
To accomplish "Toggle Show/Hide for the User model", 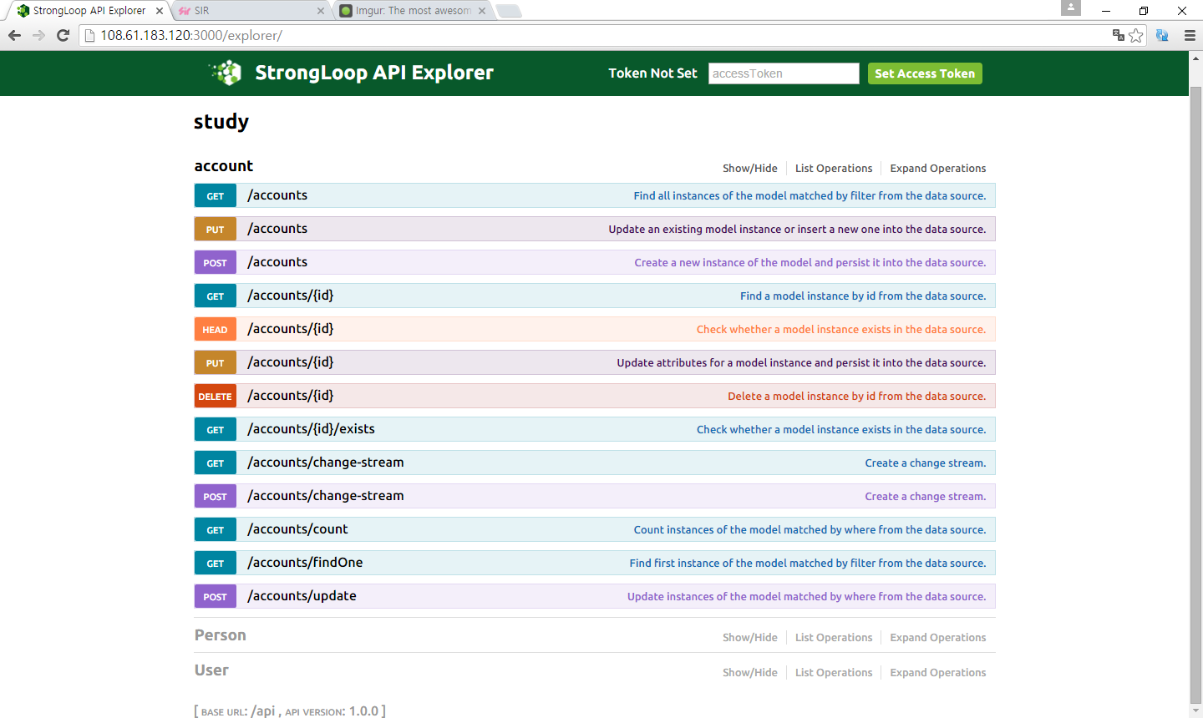I will click(x=749, y=672).
